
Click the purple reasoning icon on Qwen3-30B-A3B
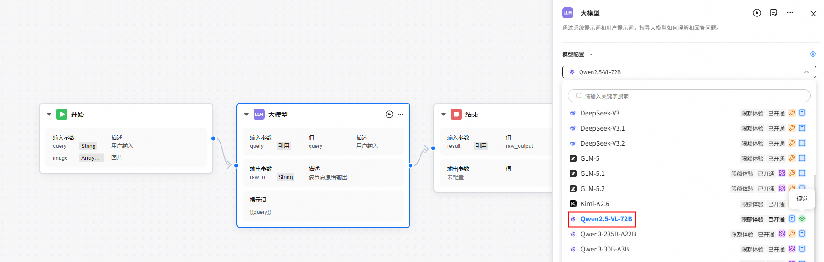point(792,249)
